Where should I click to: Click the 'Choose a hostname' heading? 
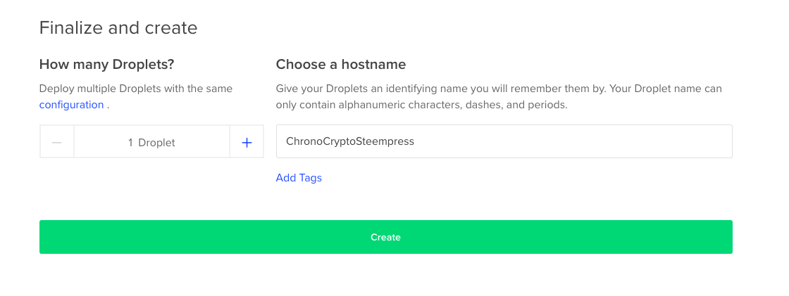[x=341, y=65]
